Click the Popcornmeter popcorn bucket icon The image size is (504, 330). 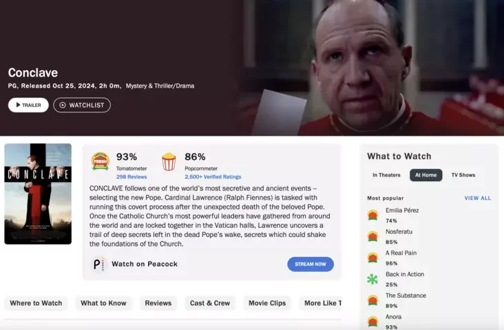169,161
